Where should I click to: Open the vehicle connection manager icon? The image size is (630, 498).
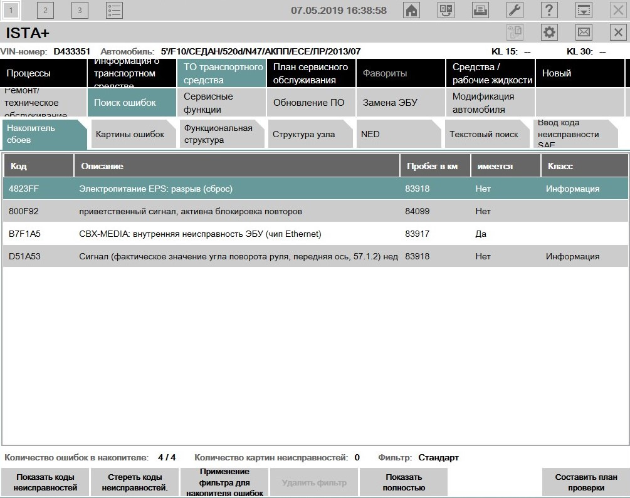446,10
